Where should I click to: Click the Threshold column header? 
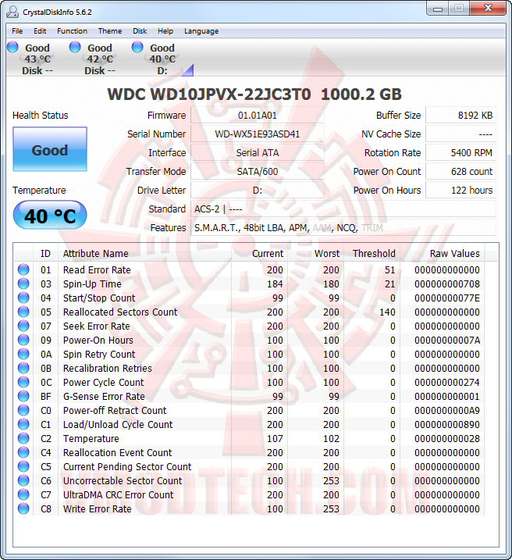372,254
